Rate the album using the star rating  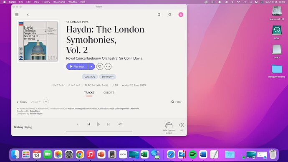coord(74,85)
